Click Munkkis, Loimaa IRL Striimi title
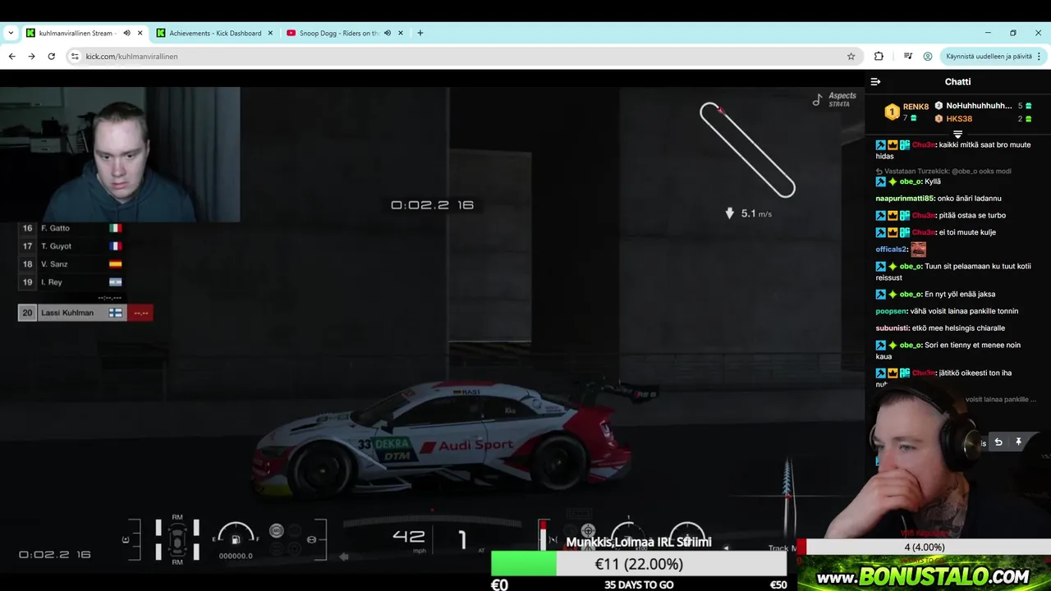 (x=638, y=542)
